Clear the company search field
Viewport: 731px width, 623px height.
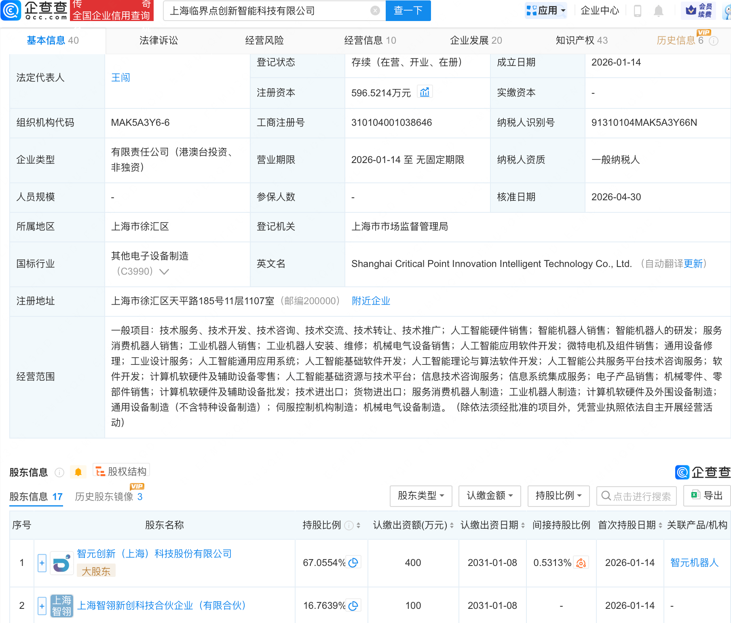[x=375, y=11]
